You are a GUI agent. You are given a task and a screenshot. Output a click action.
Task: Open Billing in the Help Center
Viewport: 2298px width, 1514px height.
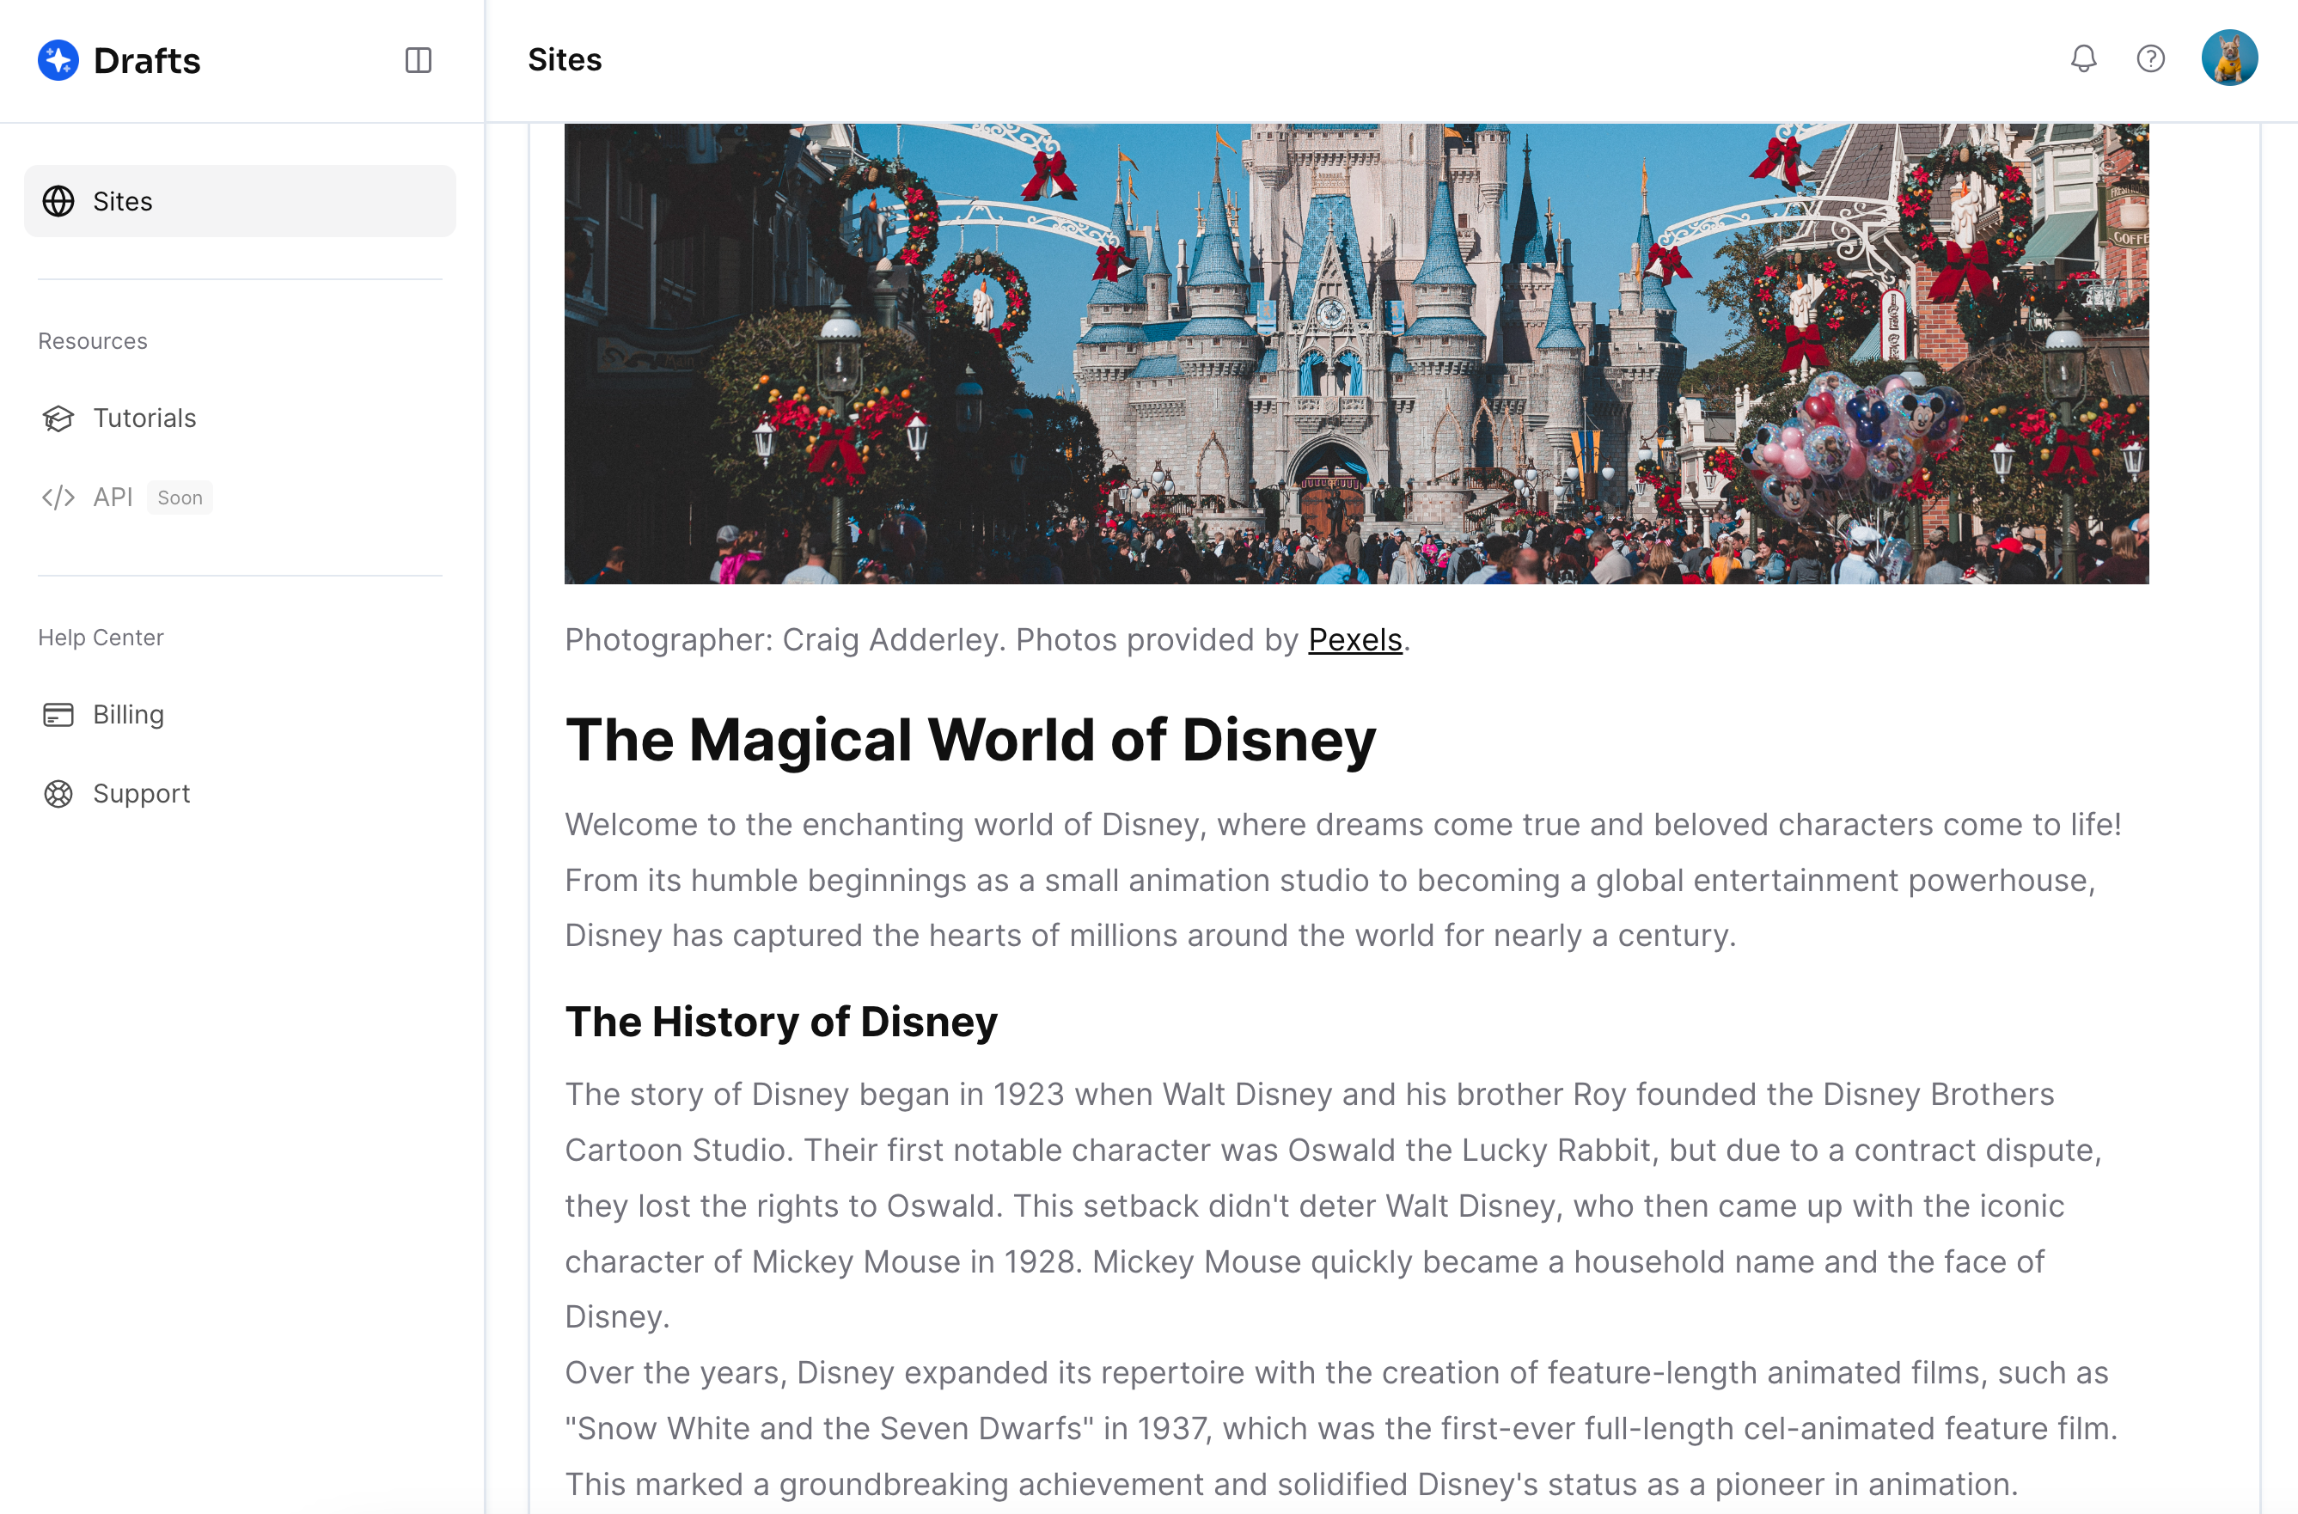[x=240, y=715]
